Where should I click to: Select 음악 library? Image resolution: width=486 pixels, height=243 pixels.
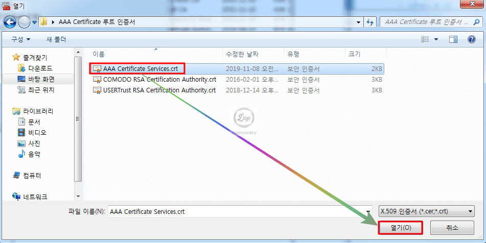point(34,154)
